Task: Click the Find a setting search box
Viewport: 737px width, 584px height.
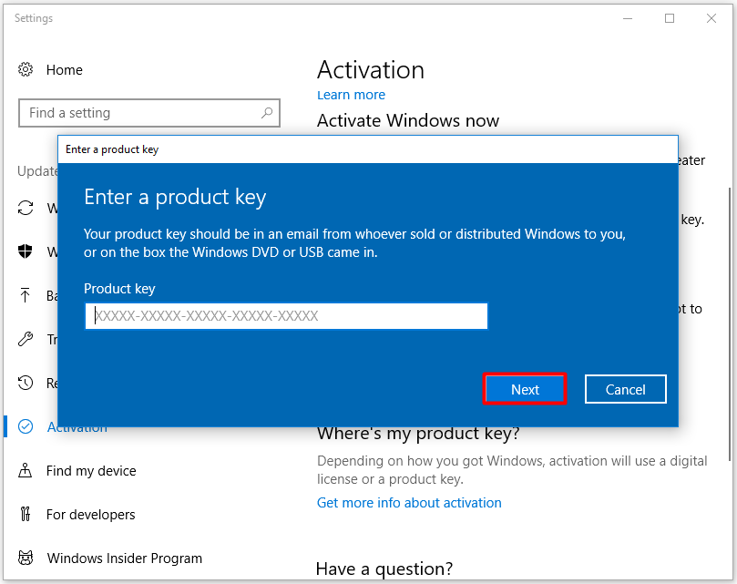Action: (149, 113)
